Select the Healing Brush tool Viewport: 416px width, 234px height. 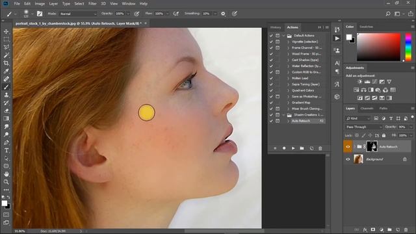coord(6,79)
